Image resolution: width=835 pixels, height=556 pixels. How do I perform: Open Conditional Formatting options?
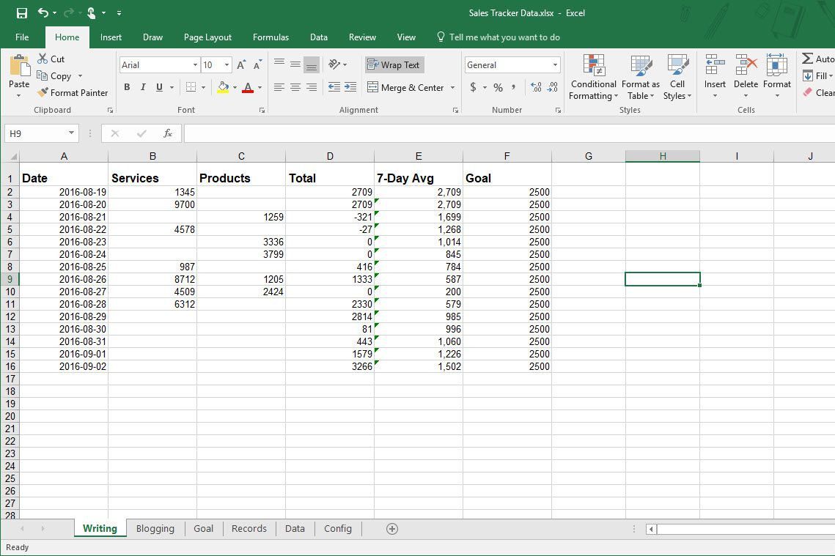pos(592,77)
